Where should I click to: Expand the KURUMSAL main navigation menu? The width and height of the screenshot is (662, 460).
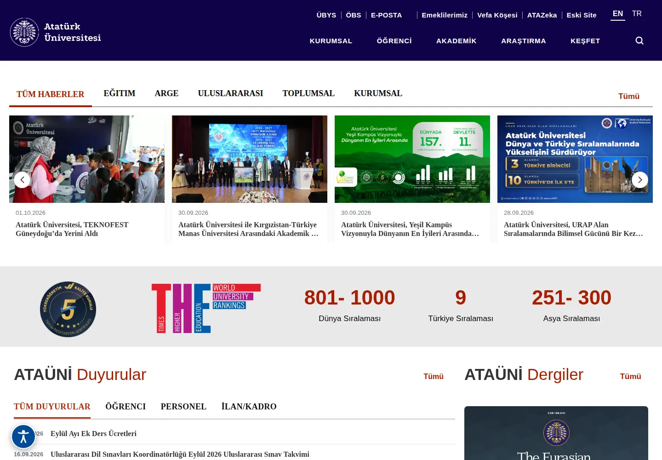(x=331, y=41)
